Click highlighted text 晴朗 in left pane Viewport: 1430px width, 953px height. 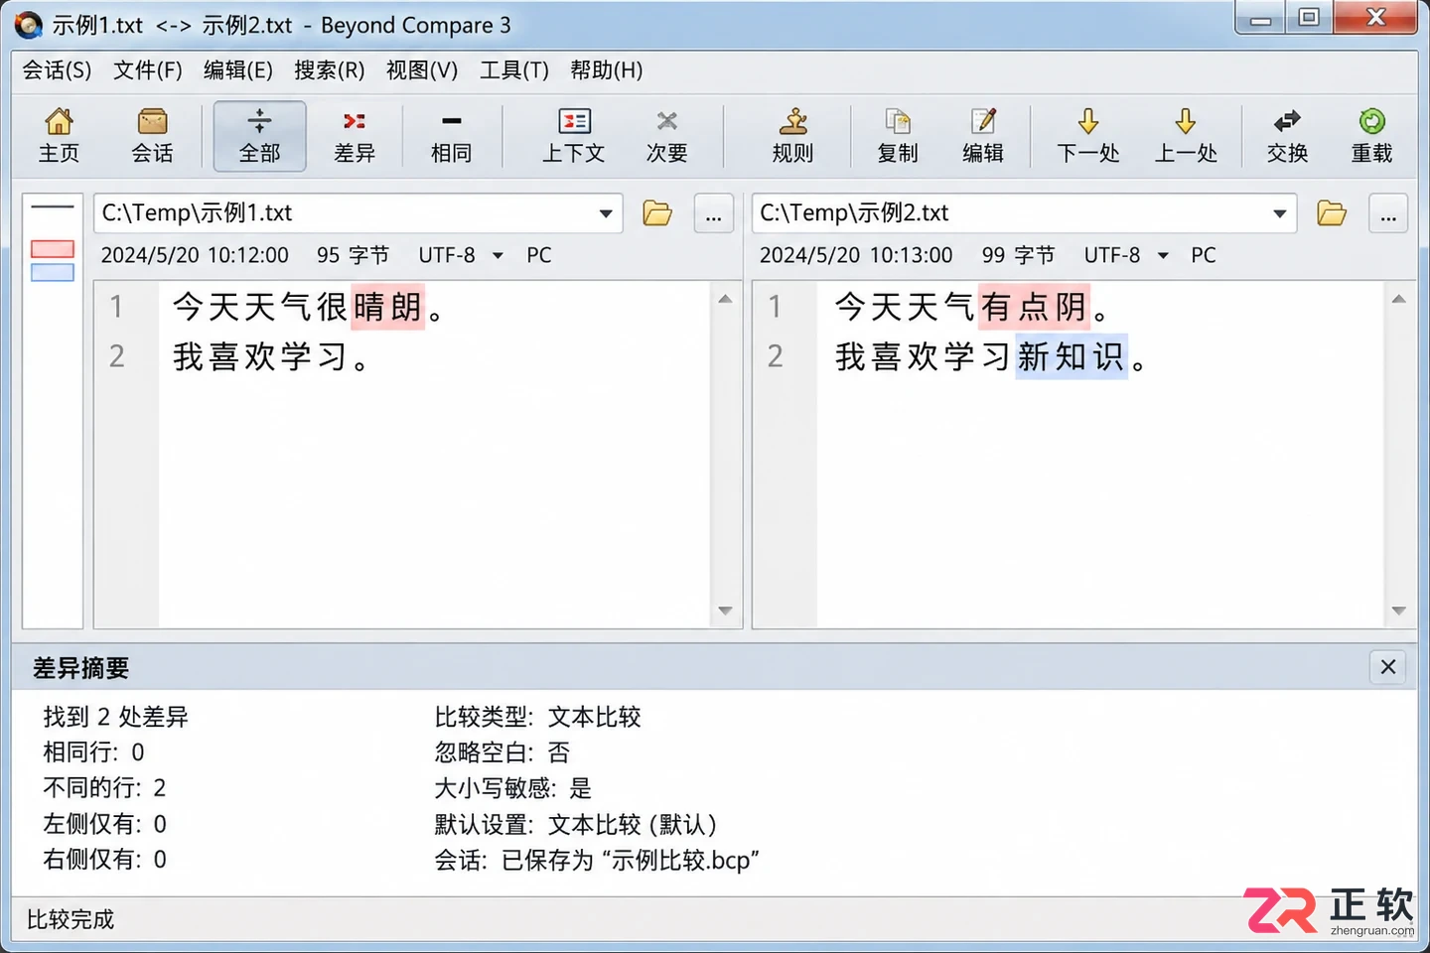tap(388, 307)
